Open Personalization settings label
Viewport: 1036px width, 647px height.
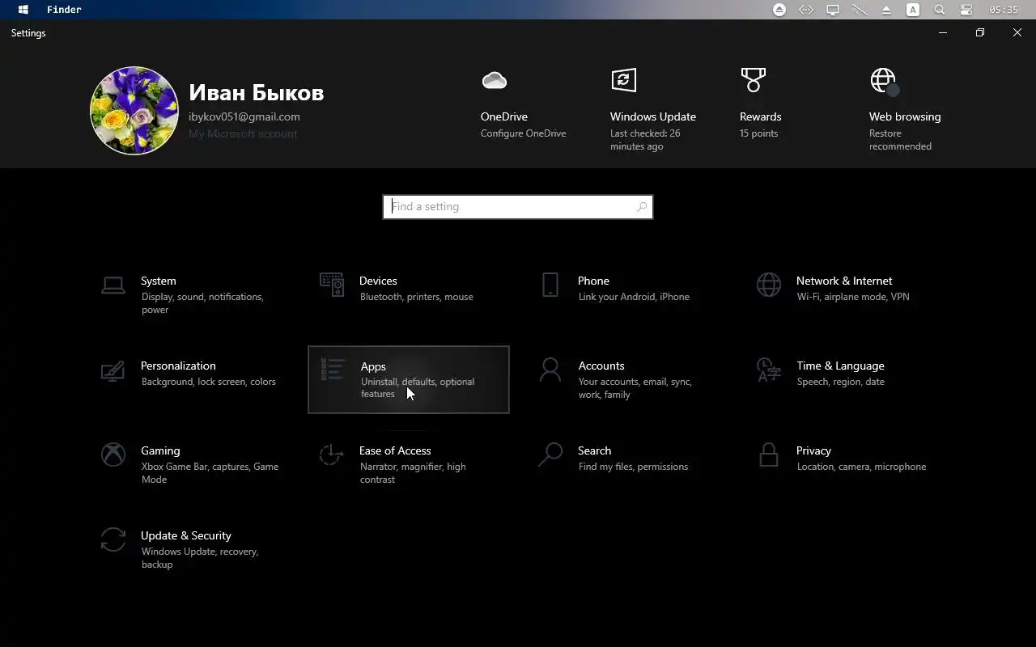pos(178,366)
